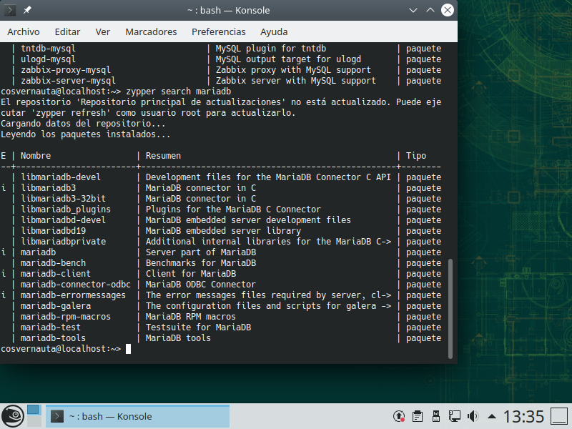This screenshot has height=429, width=572.
Task: Click the 'ulogd-mysql' package name
Action: (x=48, y=59)
